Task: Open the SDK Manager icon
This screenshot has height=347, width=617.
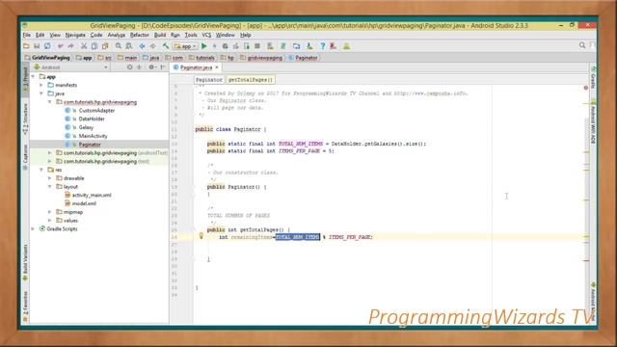Action: tap(309, 46)
